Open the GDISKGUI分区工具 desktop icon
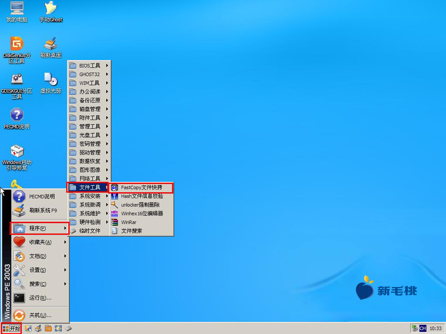Viewport: 446px width, 334px height. 17,86
